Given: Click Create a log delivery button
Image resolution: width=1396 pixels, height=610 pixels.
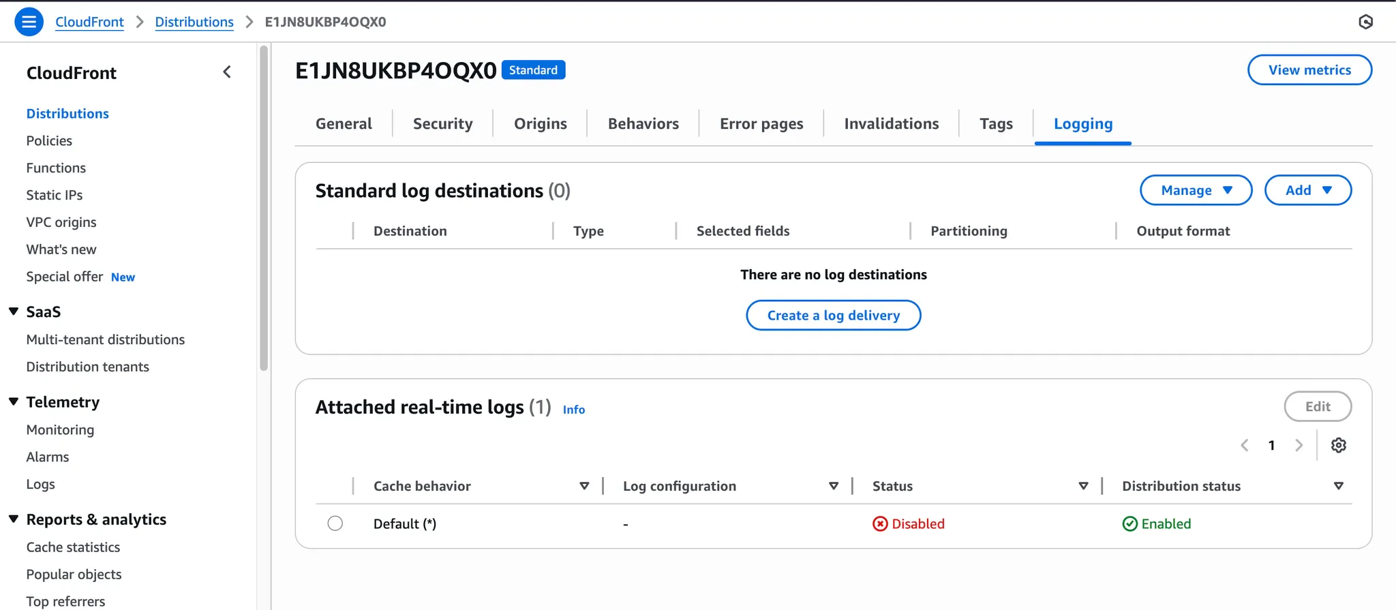Looking at the screenshot, I should coord(833,315).
